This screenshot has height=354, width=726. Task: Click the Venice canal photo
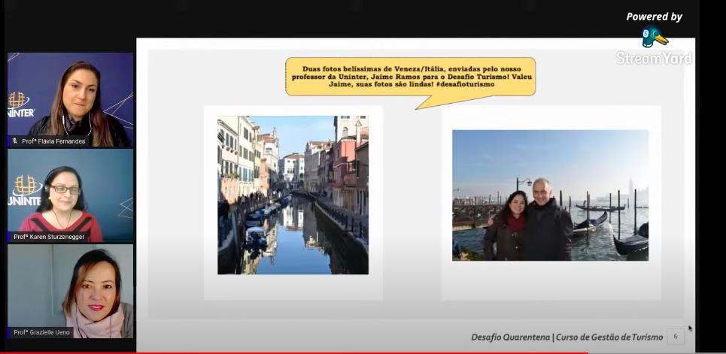click(x=293, y=195)
